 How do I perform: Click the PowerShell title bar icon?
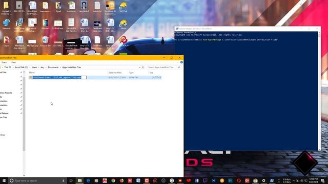tap(177, 29)
